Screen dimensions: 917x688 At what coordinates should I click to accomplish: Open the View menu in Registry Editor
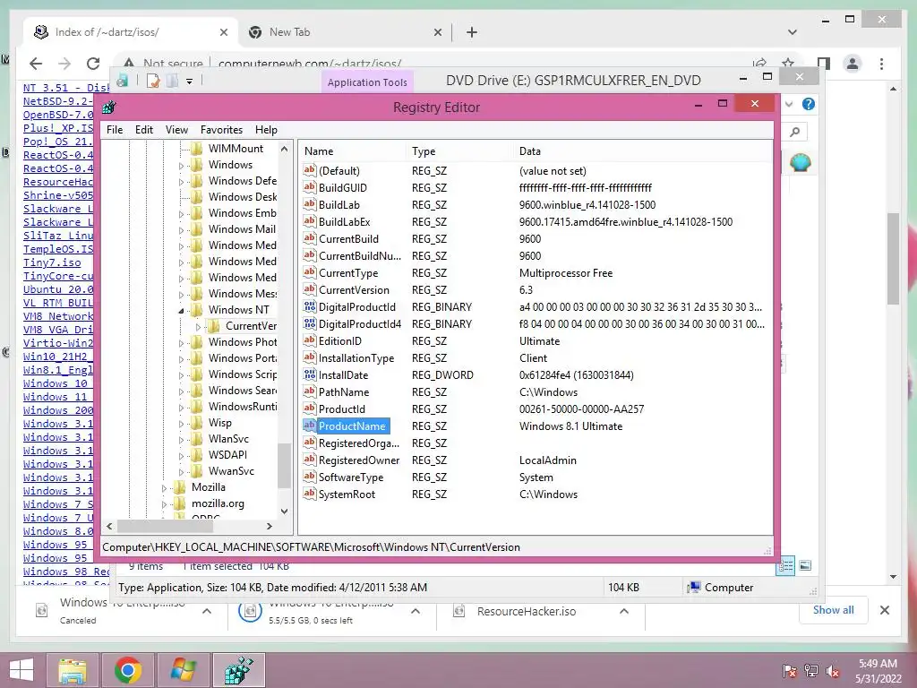coord(176,130)
